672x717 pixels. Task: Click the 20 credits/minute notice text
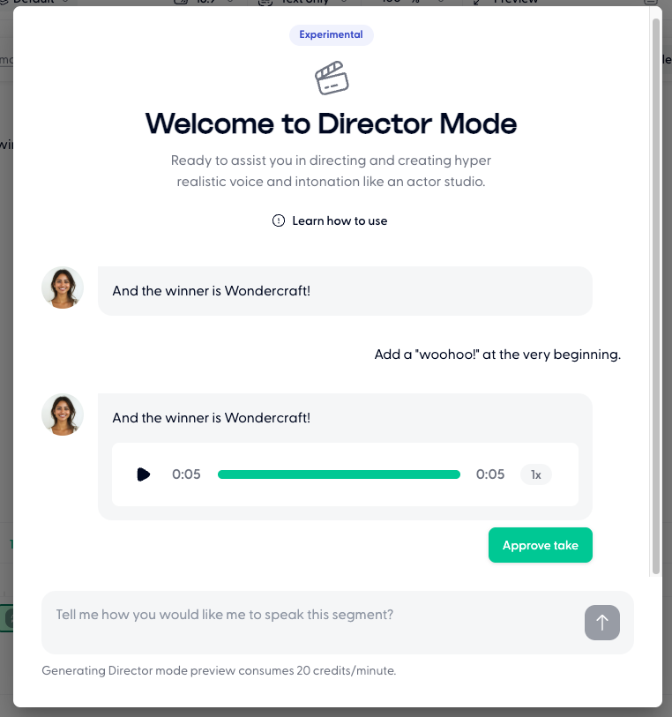[x=219, y=670]
